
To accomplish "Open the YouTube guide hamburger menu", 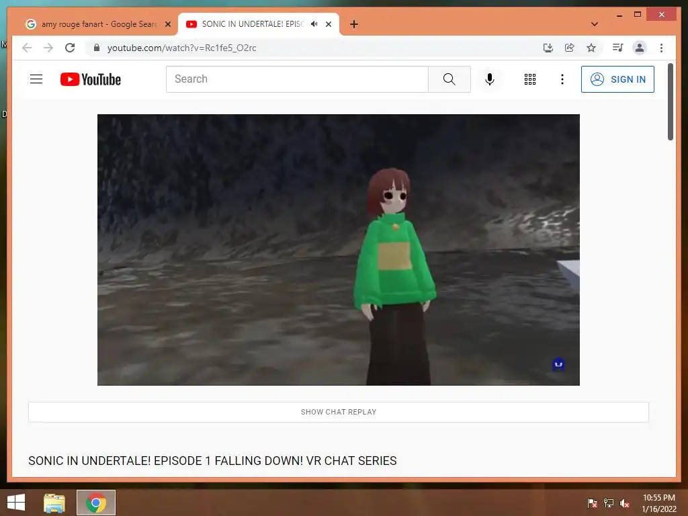I will click(36, 79).
